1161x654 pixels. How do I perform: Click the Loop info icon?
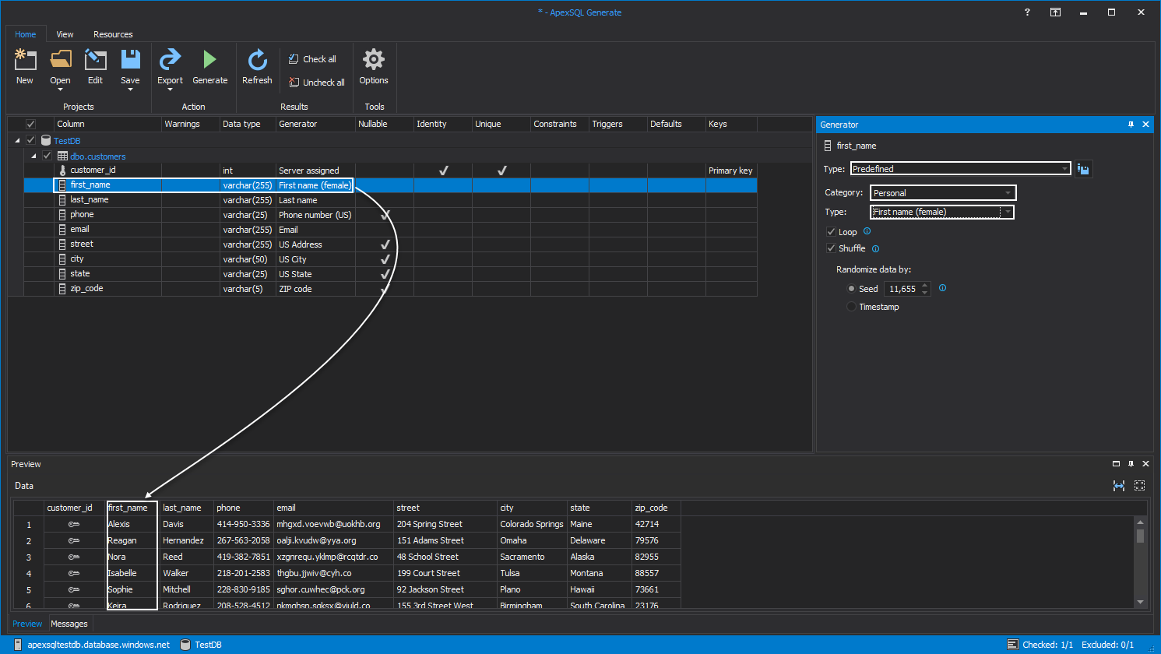867,231
